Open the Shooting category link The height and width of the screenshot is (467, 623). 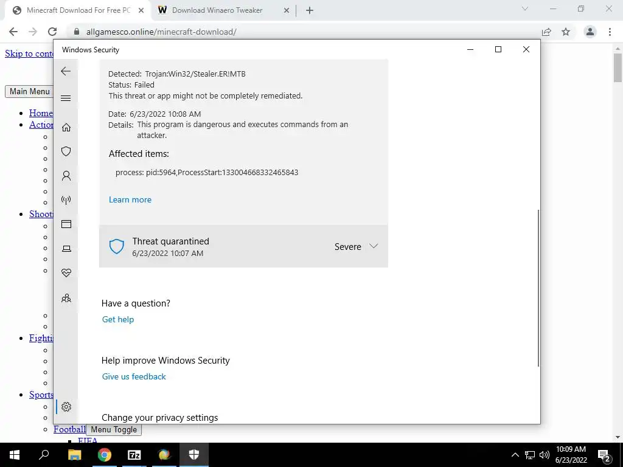click(41, 214)
